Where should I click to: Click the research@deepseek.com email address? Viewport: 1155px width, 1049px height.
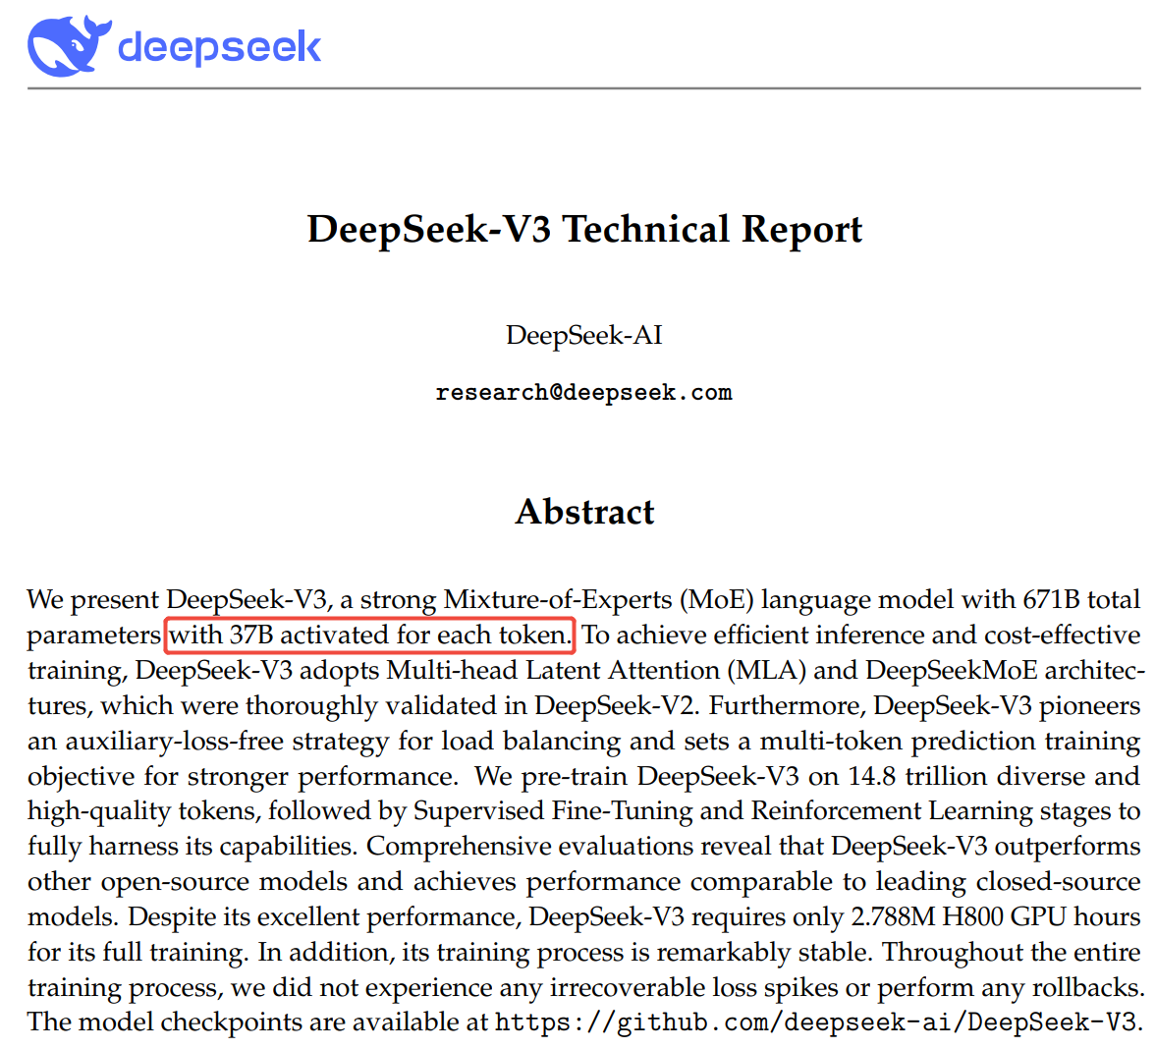tap(583, 392)
